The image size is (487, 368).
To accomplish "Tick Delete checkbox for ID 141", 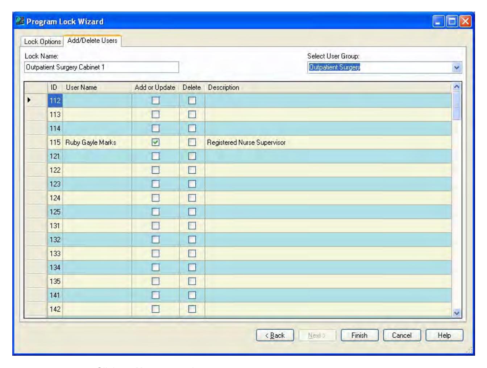I will pyautogui.click(x=192, y=295).
